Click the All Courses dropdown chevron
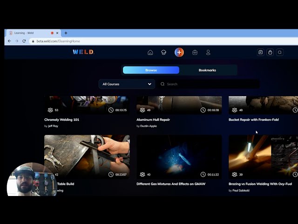Screen dimensions: 298x224 pos(149,84)
